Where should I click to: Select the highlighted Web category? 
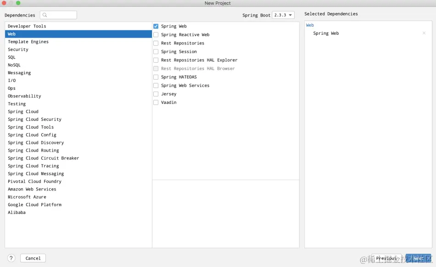click(78, 34)
